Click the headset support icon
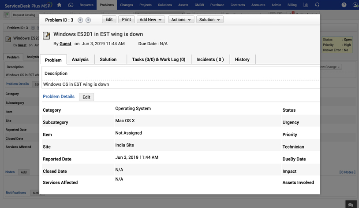The image size is (359, 208). pos(317,5)
